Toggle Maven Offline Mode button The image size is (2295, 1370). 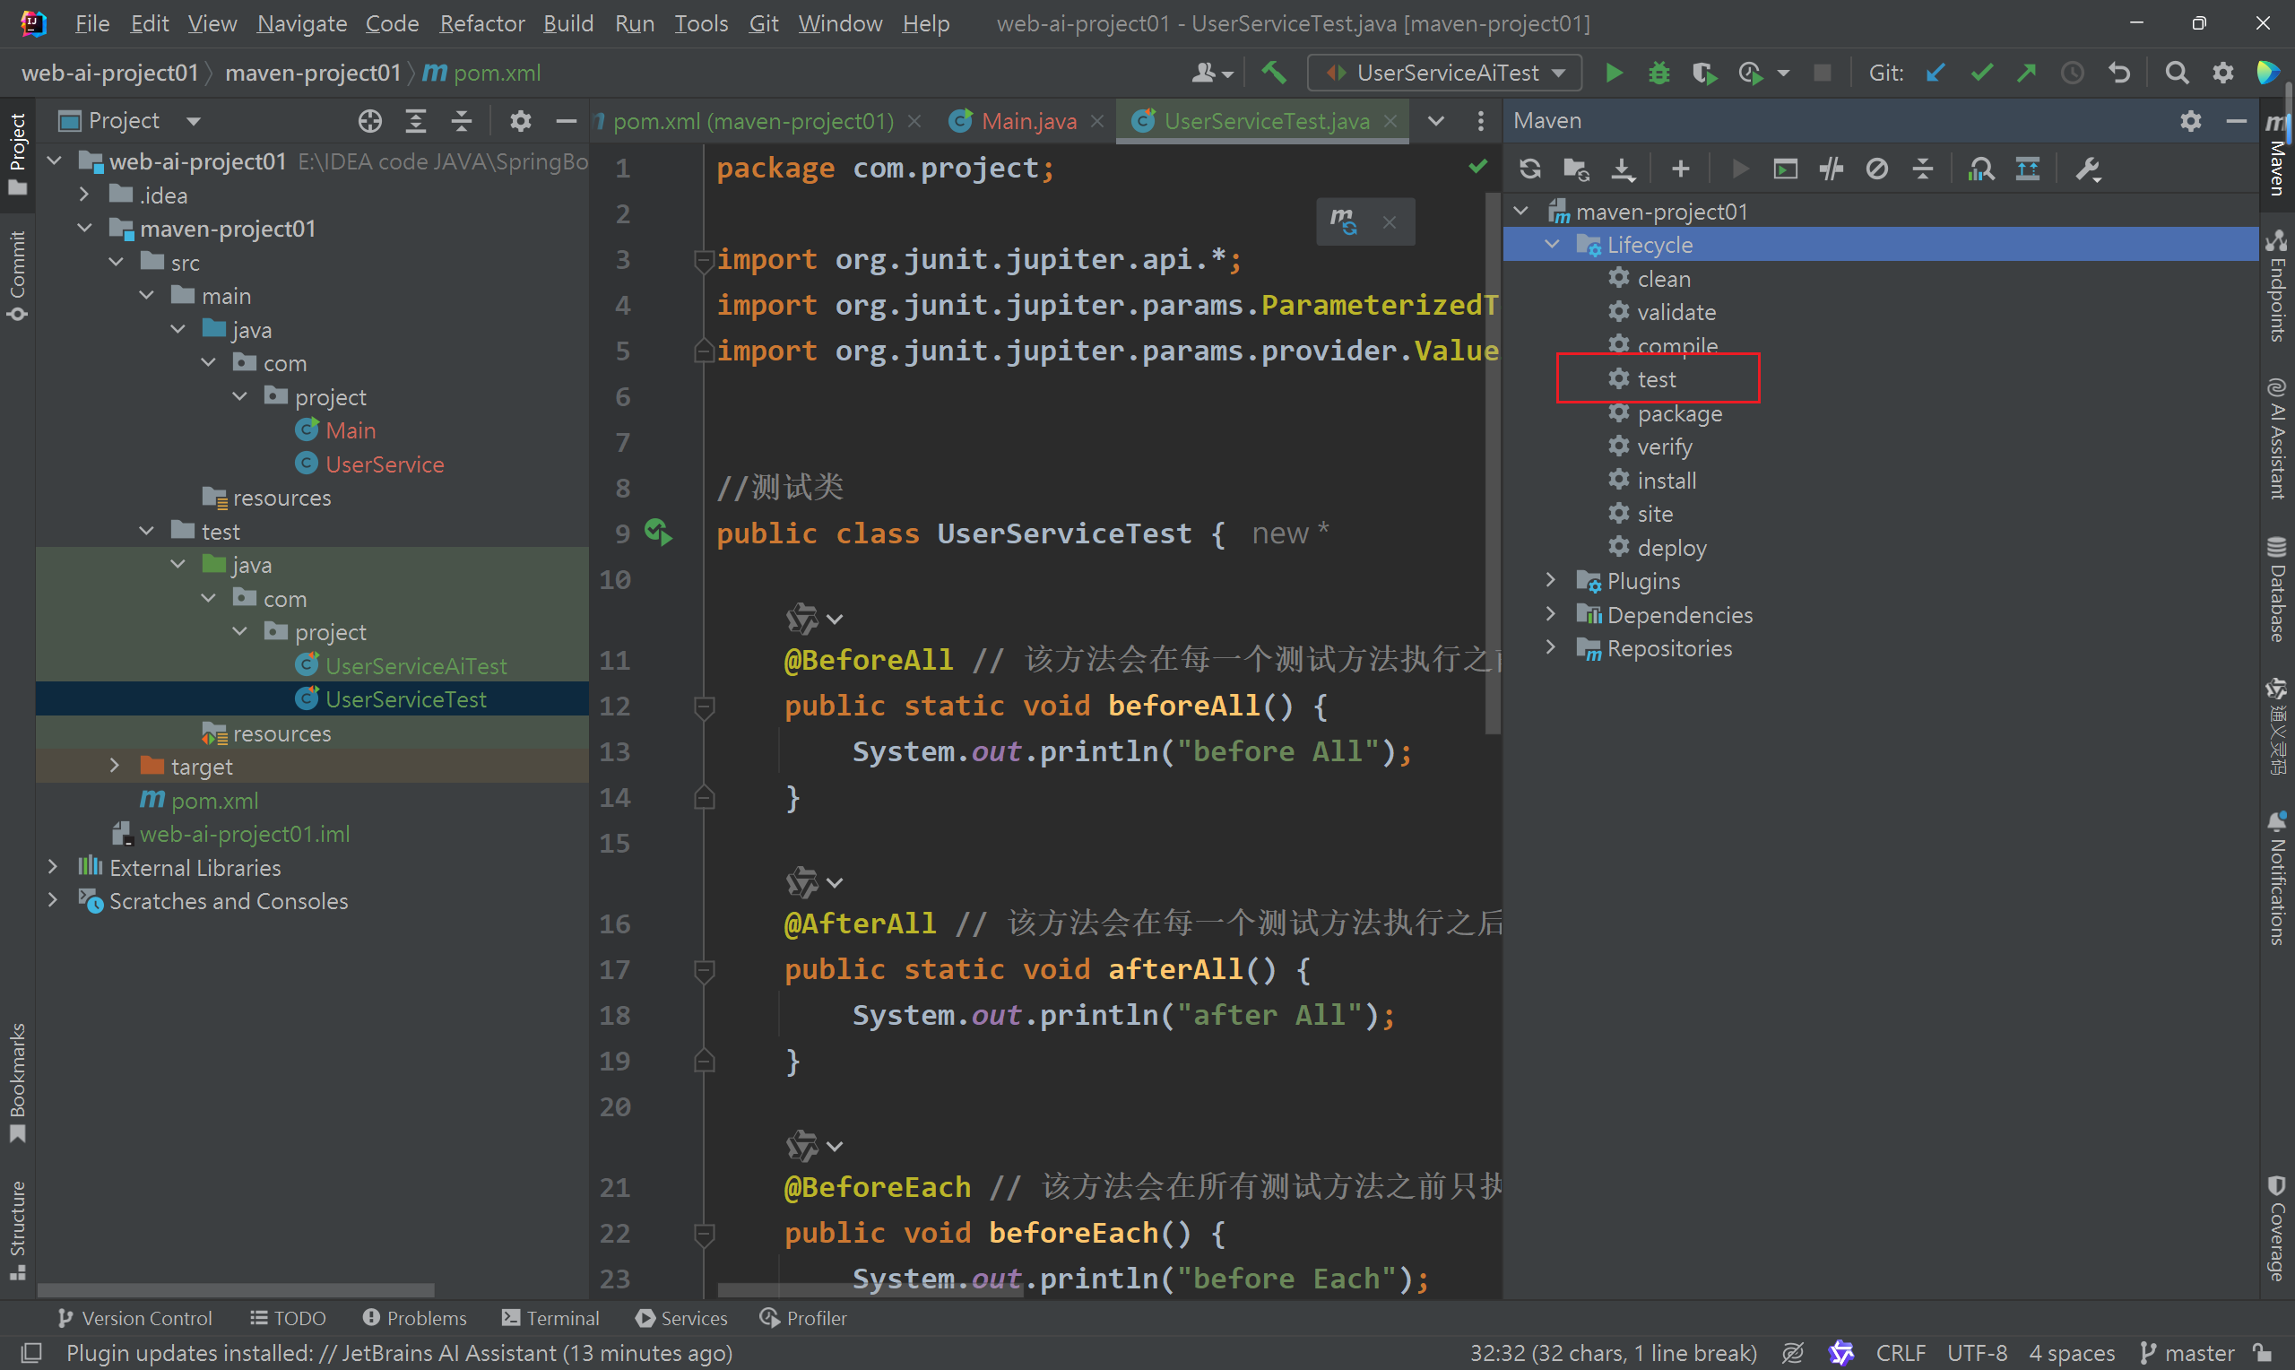pos(1831,169)
